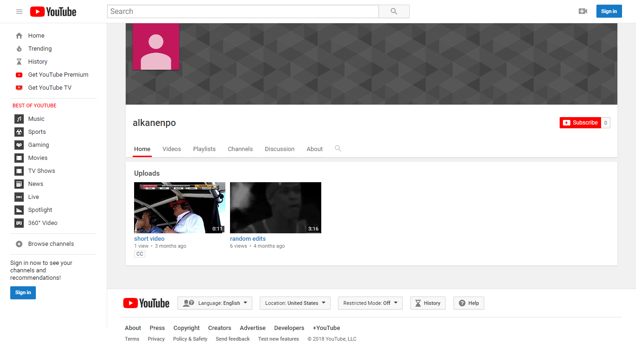Click the Spotlight icon
Viewport: 636px width, 356px height.
pos(19,210)
